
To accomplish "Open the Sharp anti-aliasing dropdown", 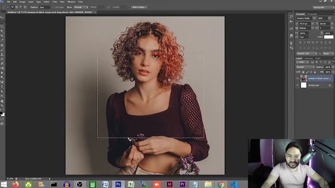I will click(328, 53).
